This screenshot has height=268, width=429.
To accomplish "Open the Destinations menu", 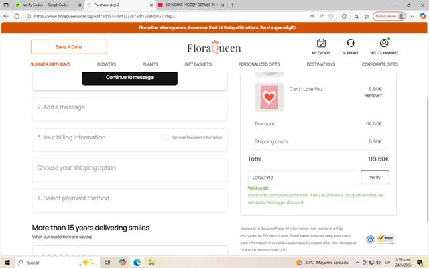I will coord(320,64).
